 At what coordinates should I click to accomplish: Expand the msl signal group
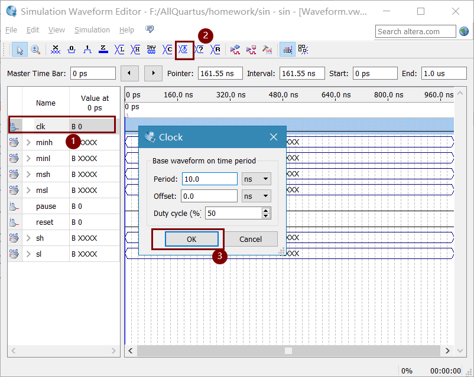point(28,191)
